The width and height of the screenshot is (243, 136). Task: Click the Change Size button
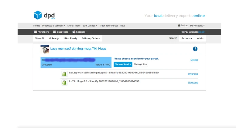140,64
